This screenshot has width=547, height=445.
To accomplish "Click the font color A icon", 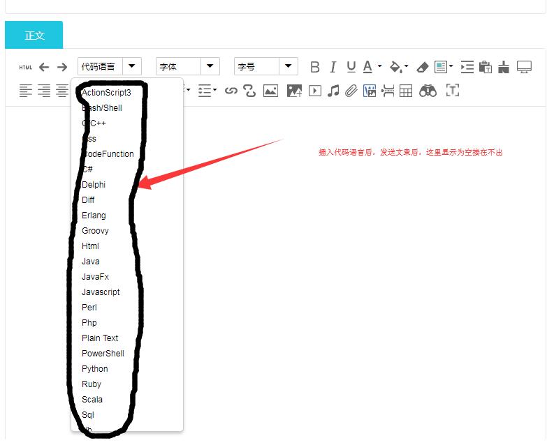I will tap(367, 67).
